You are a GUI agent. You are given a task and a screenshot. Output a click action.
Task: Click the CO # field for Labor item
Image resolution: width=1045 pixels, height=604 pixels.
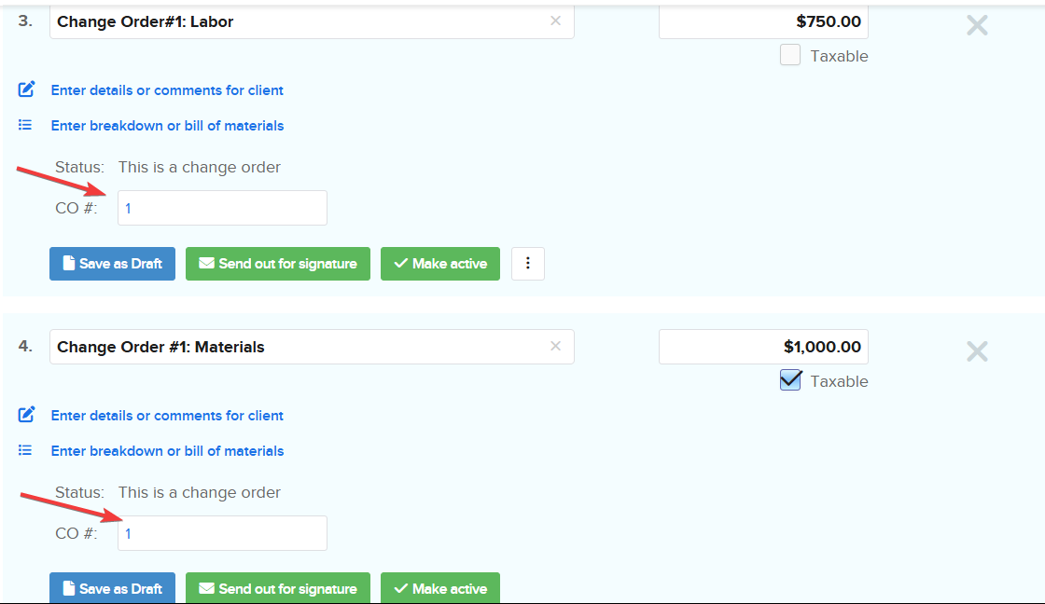(x=222, y=208)
